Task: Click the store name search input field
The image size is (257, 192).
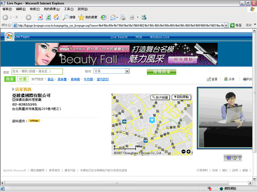Action: point(37,71)
